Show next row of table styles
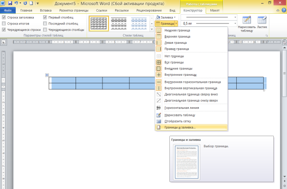 coord(152,24)
